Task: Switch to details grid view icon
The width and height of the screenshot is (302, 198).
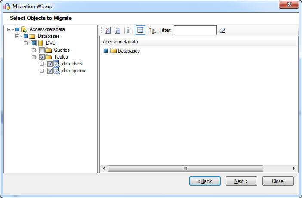Action: (140, 30)
